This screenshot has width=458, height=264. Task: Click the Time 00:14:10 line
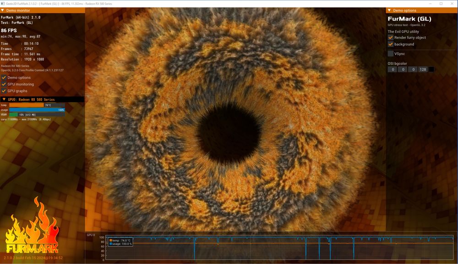[x=20, y=43]
